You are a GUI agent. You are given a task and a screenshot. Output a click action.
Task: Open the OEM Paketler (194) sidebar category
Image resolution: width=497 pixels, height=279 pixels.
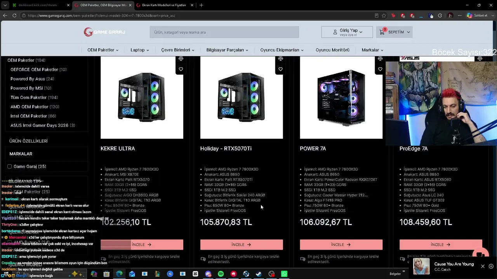point(26,60)
